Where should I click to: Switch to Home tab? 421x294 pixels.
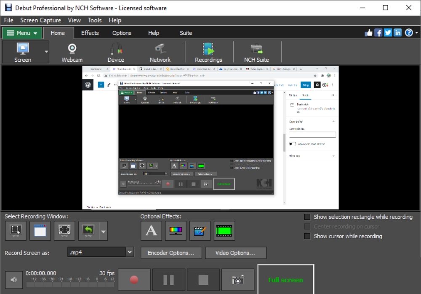coord(58,33)
